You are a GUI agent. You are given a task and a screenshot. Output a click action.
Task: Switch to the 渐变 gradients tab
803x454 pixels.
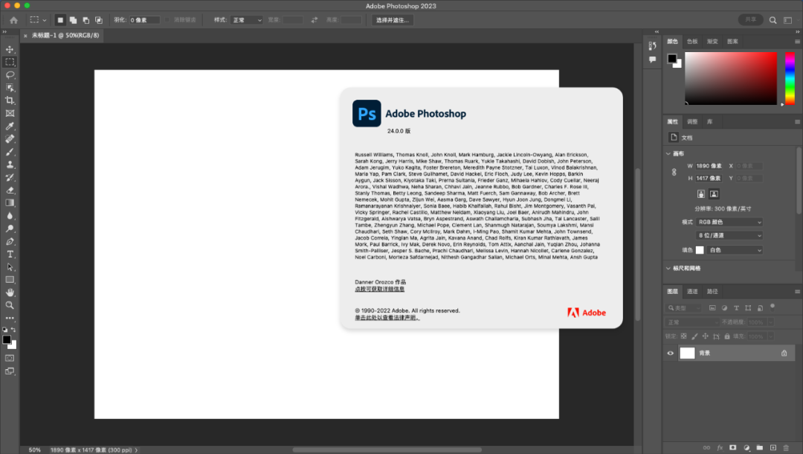click(x=712, y=42)
